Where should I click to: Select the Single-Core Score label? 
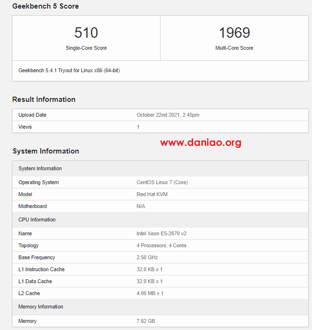pyautogui.click(x=86, y=48)
